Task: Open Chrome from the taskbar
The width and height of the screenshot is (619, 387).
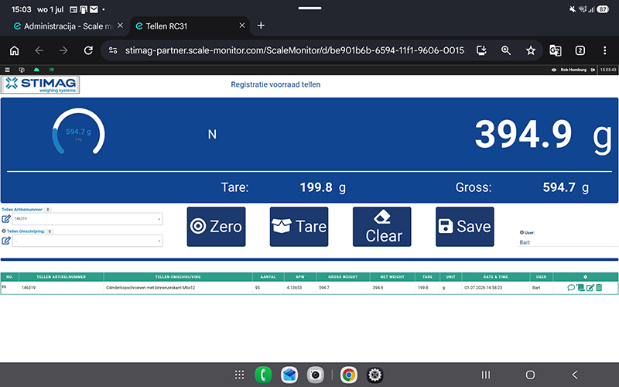Action: coord(349,375)
